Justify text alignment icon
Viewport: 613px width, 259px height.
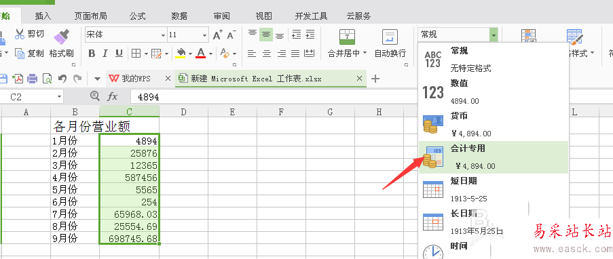(295, 54)
